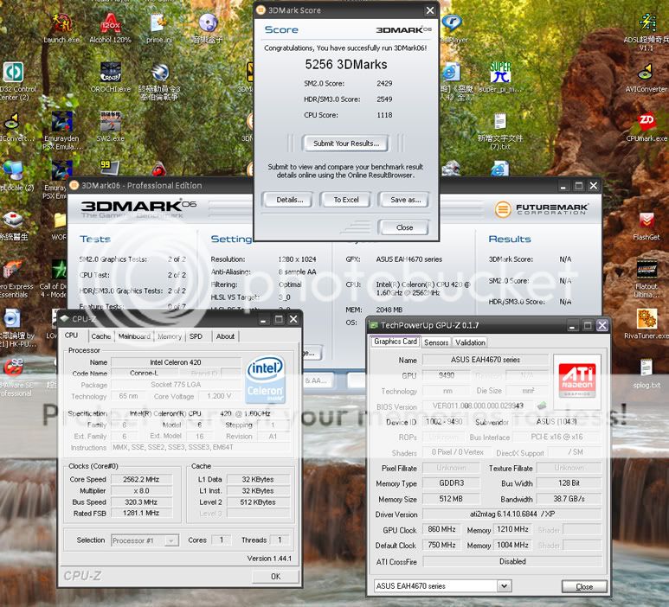Click the Driver Version field in GPU-Z
This screenshot has height=607, width=669.
(x=512, y=514)
